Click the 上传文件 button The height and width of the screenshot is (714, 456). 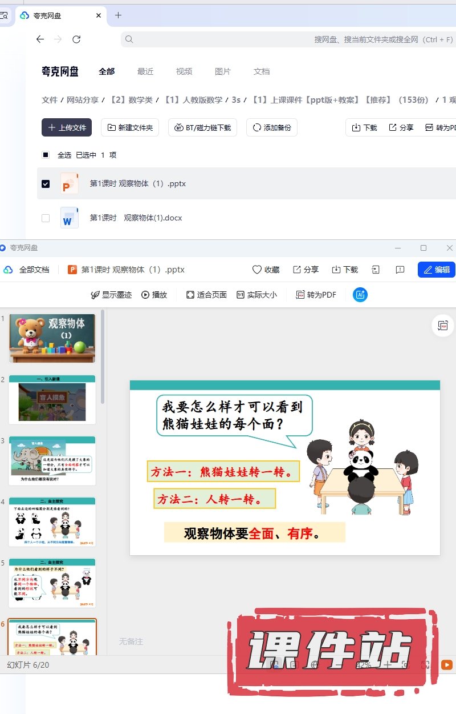67,127
